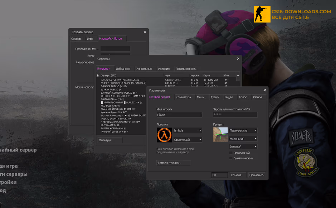The height and width of the screenshot is (208, 336).
Task: Sort servers by the Пинг column header
Action: pos(229,75)
